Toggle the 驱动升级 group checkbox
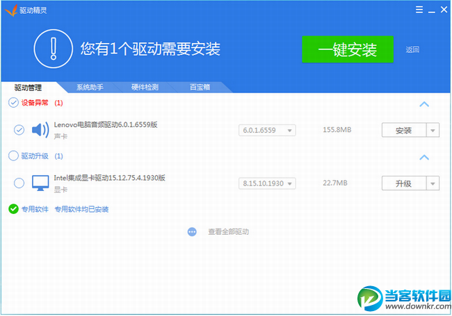 (x=13, y=156)
